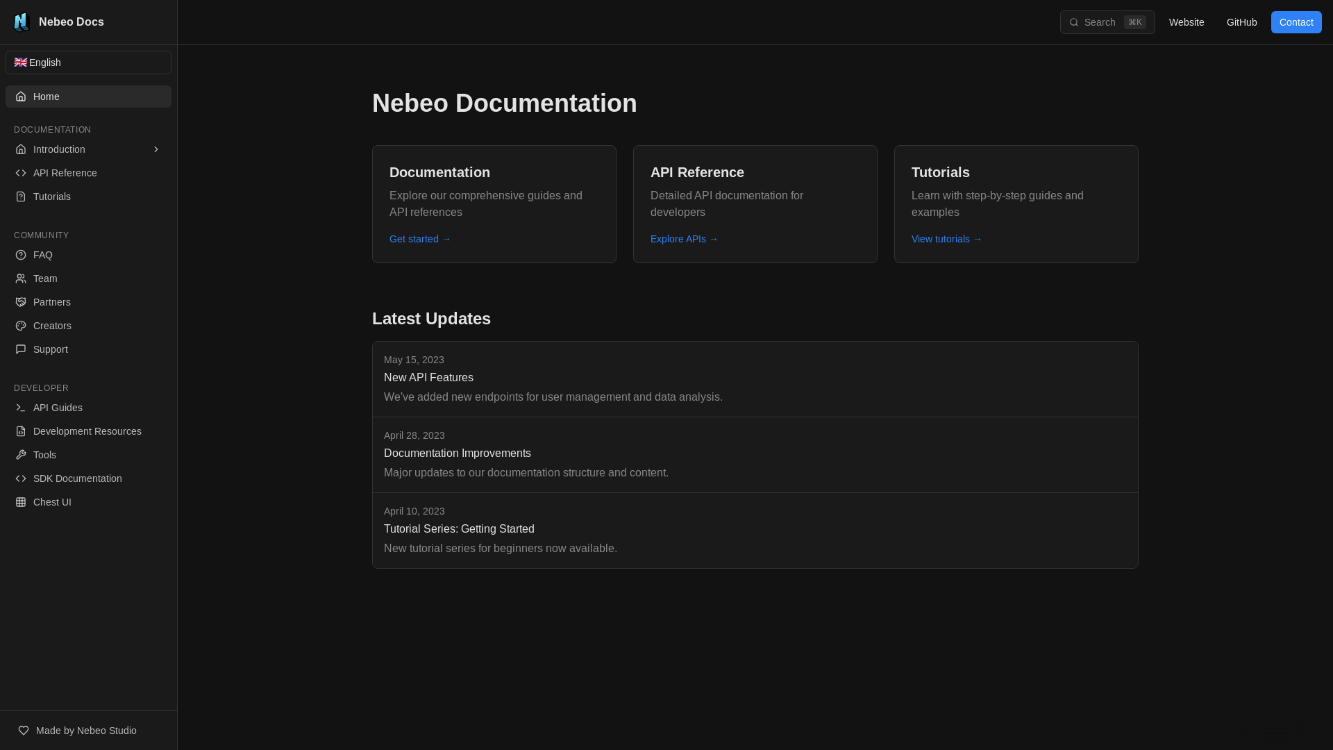Screen dimensions: 1333x750
Task: Open the English language selector
Action: [x=88, y=62]
